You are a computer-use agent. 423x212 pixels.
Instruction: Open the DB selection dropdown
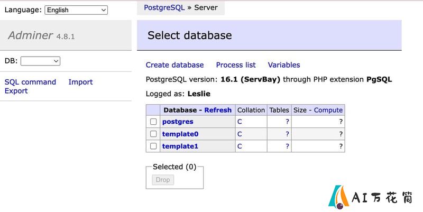click(x=41, y=61)
